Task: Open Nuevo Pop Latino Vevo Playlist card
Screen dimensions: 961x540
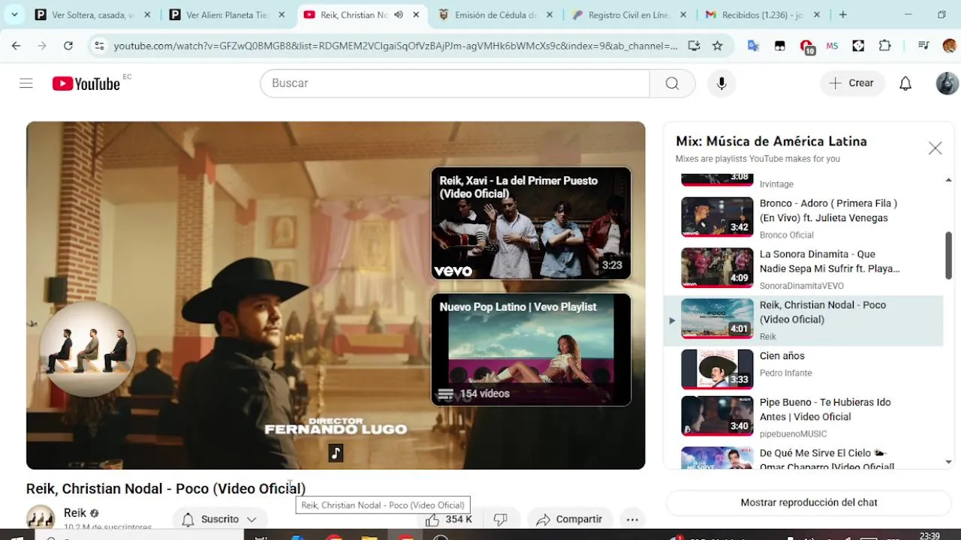Action: point(531,349)
